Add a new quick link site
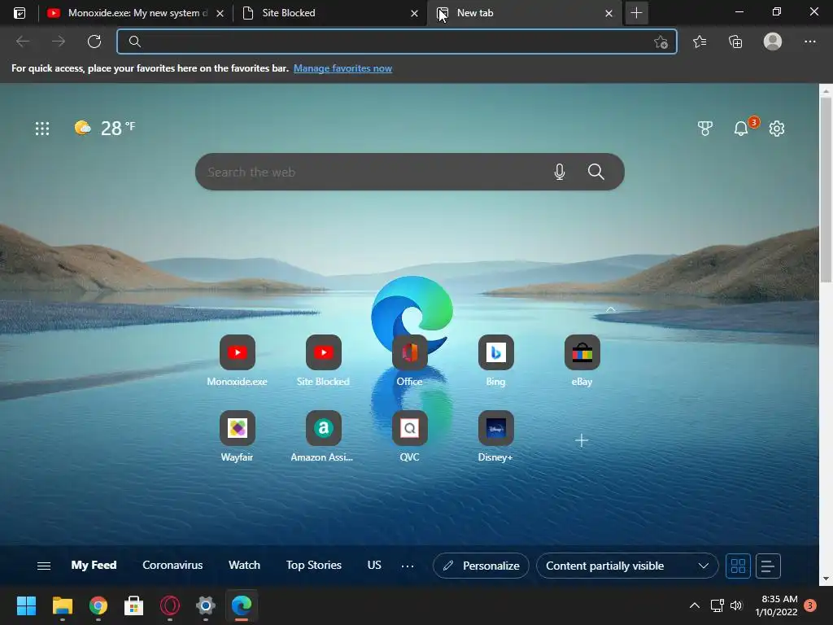833x625 pixels. pos(582,440)
